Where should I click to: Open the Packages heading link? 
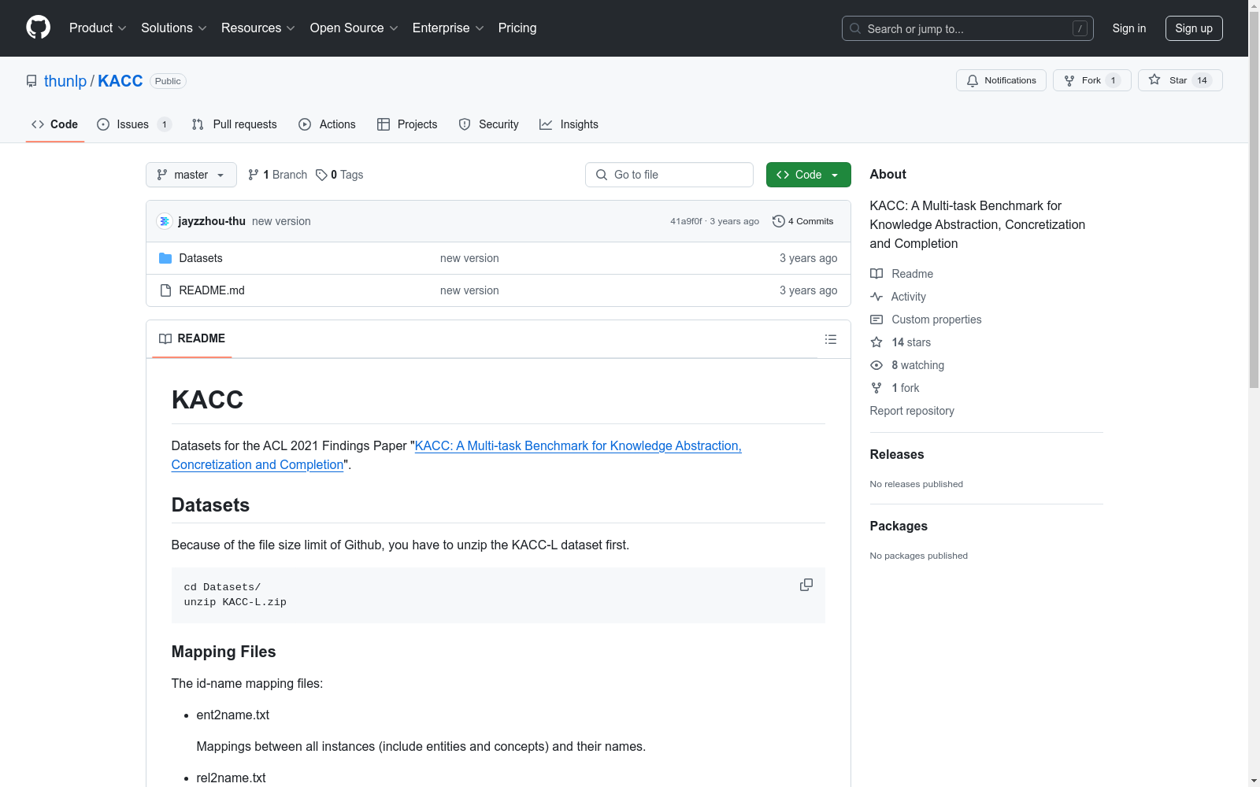tap(899, 526)
